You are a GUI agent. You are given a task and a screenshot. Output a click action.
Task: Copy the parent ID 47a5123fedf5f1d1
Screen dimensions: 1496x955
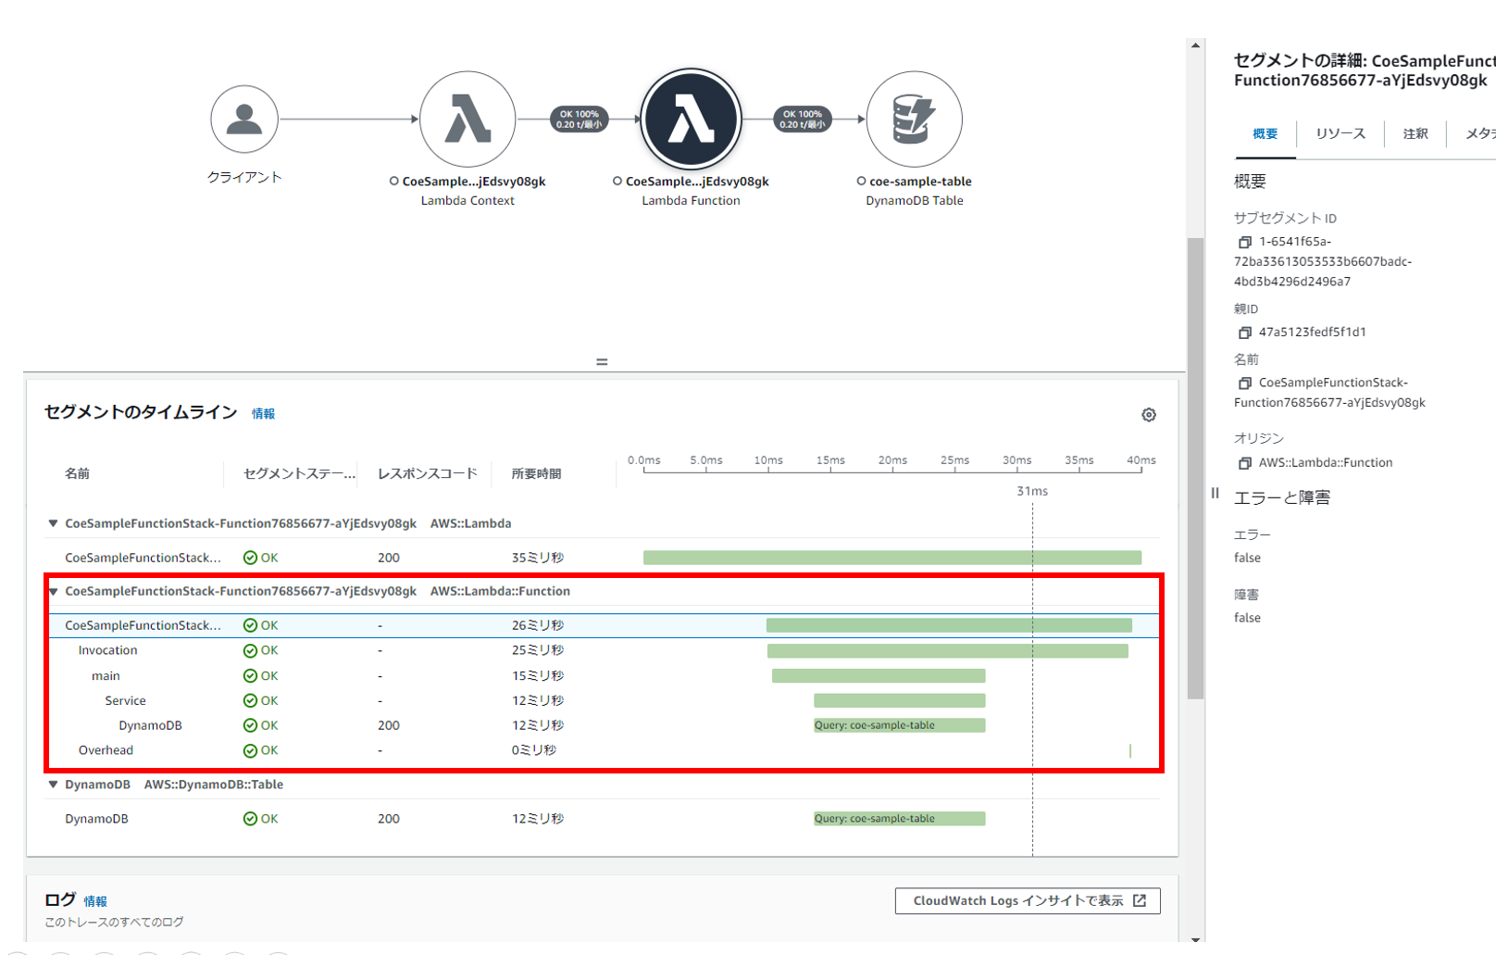(x=1244, y=333)
